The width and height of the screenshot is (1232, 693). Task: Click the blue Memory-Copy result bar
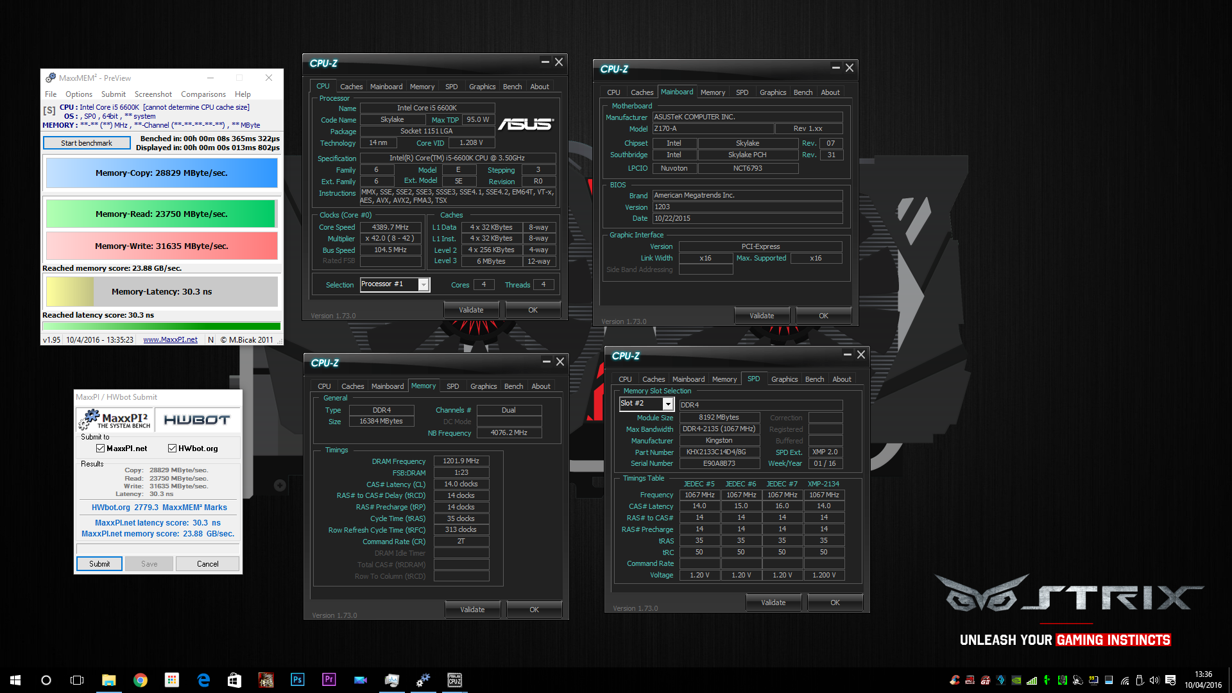162,173
